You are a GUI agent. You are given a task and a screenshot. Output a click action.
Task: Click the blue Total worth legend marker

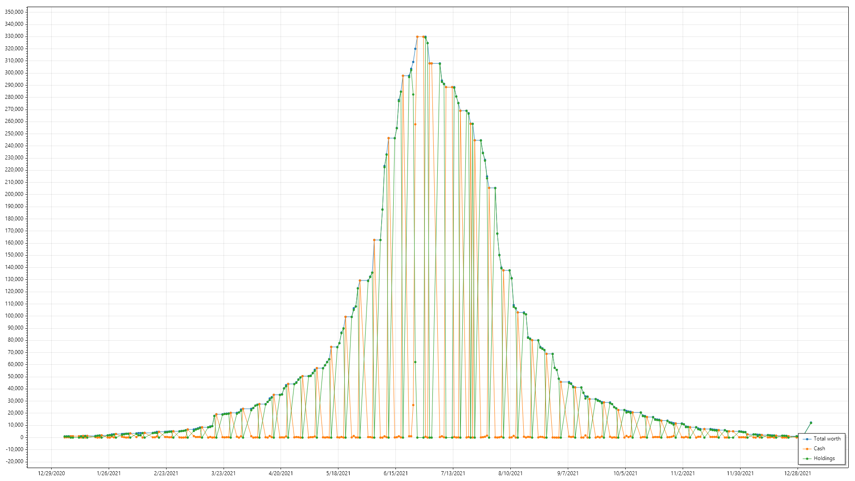click(x=807, y=439)
